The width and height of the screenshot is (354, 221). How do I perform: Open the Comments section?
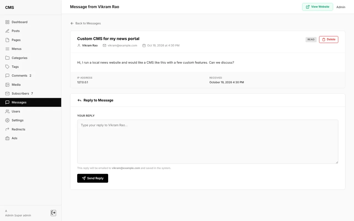click(x=30, y=76)
